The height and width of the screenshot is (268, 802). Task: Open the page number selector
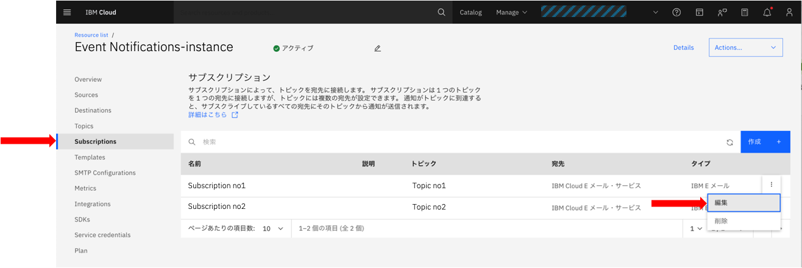coord(696,228)
